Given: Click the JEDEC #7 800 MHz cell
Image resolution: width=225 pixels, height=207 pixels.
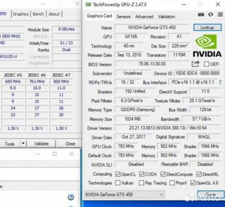Looking at the screenshot, I should coord(61,82).
